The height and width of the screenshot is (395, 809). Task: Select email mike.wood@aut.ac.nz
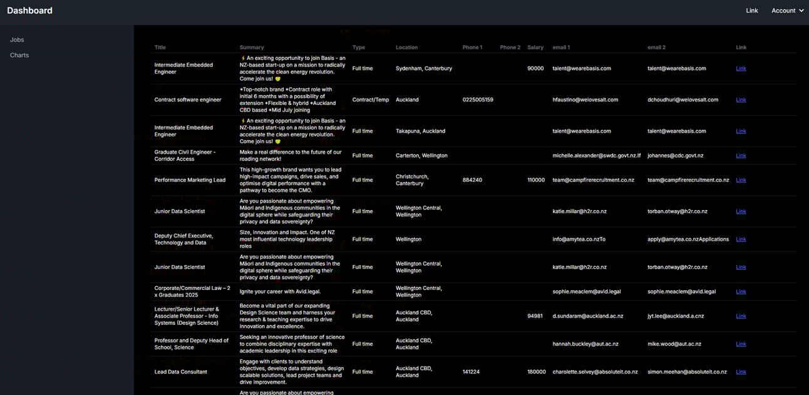[674, 344]
